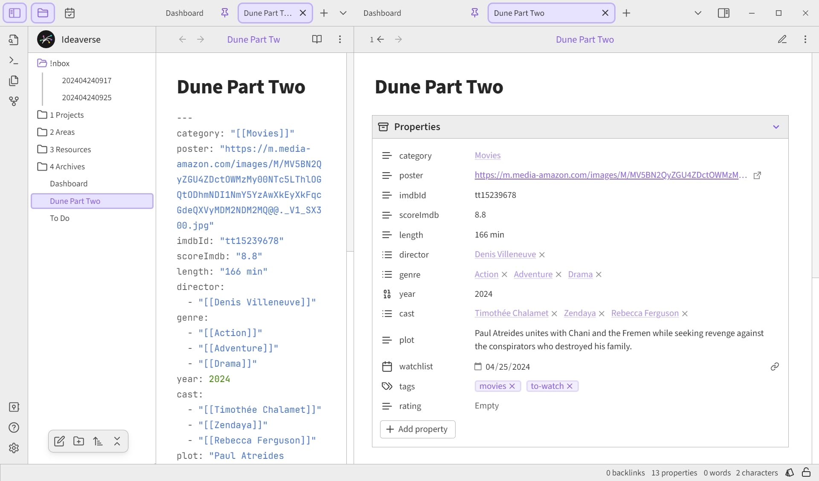Open graph view from left ribbon
The image size is (819, 481).
point(14,101)
